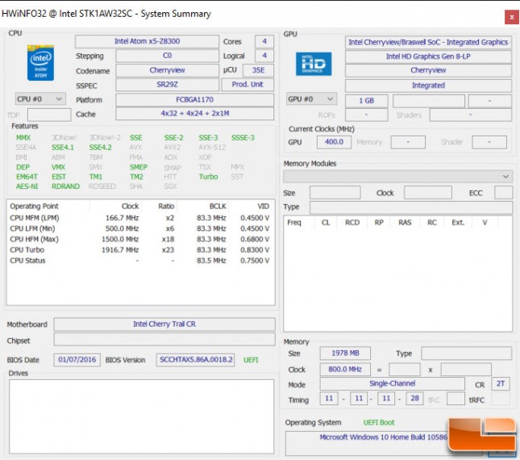Click the empty TDP field
Image resolution: width=520 pixels, height=460 pixels.
click(49, 115)
